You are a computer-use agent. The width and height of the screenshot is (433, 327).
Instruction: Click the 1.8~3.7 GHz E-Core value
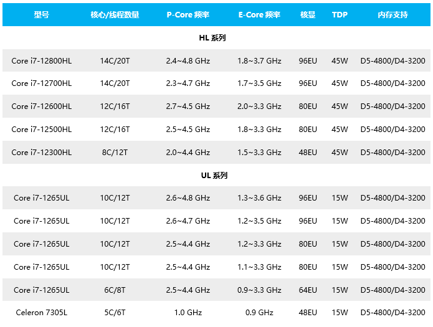pos(259,61)
